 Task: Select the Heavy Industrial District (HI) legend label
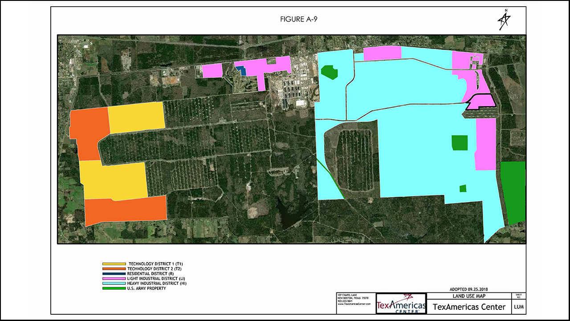(156, 284)
